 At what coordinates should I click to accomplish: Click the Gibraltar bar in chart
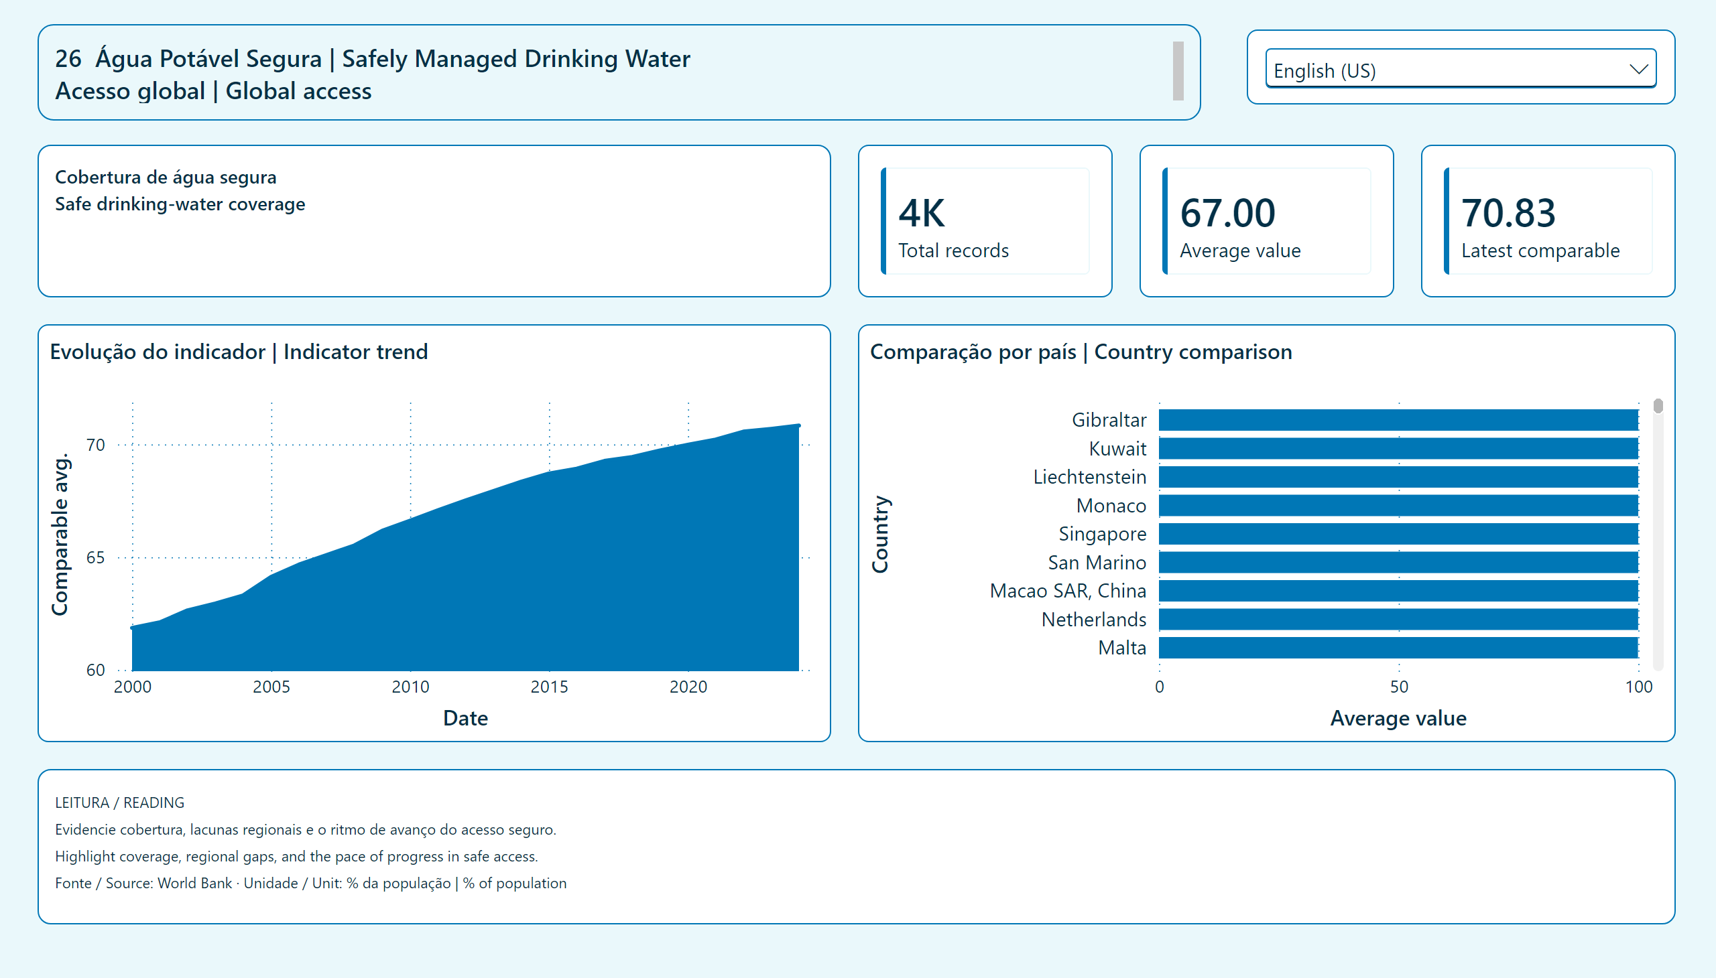click(x=1398, y=420)
